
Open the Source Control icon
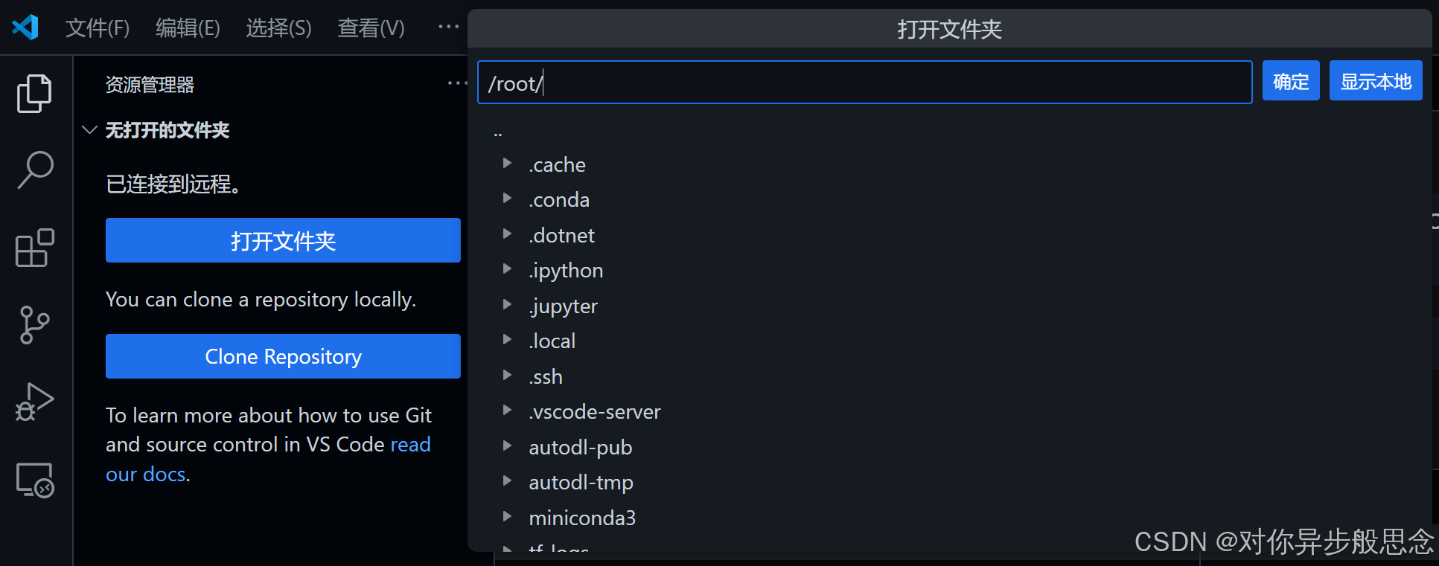tap(33, 325)
